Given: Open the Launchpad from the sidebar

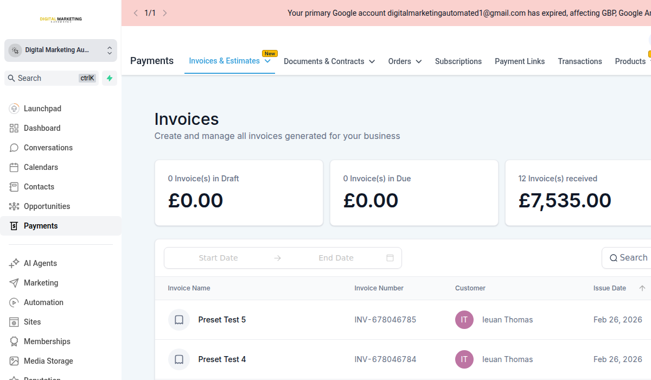Looking at the screenshot, I should pyautogui.click(x=14, y=108).
